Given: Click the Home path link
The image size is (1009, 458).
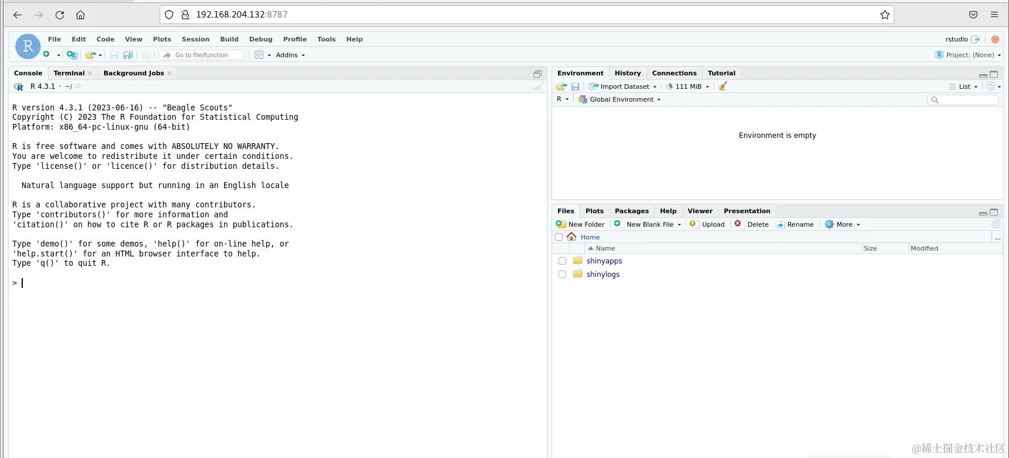Looking at the screenshot, I should (x=590, y=237).
